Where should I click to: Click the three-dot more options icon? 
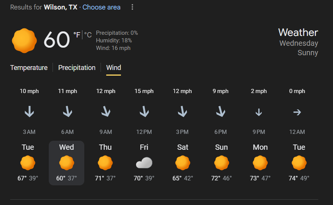[x=132, y=7]
